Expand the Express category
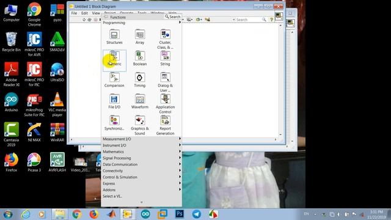Viewport: 391px width, 220px height. coord(141,183)
